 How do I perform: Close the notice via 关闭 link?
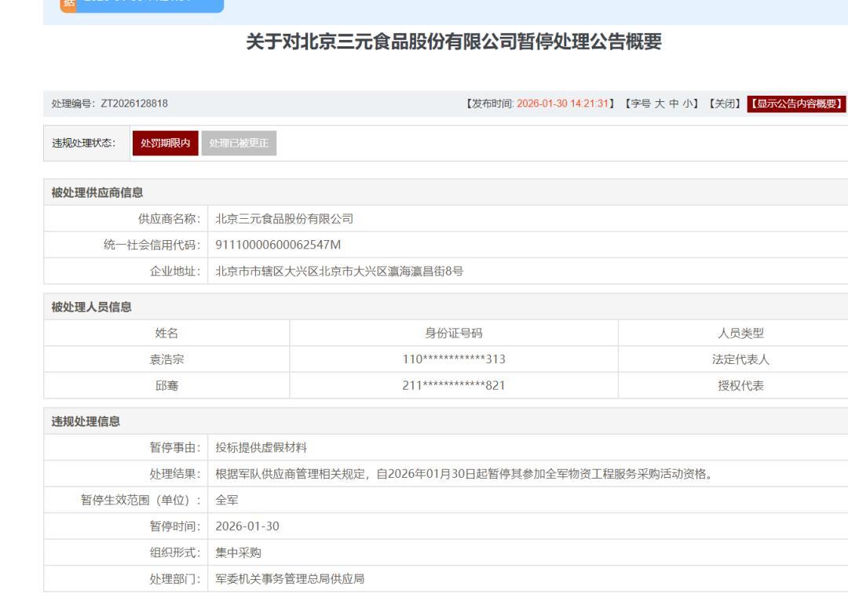(x=724, y=104)
